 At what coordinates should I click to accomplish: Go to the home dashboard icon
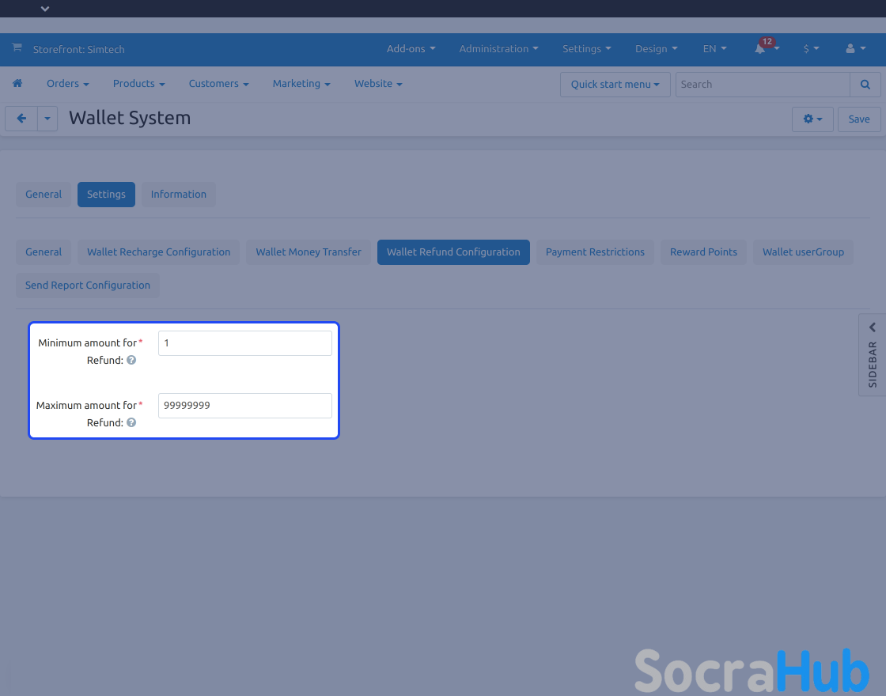point(17,84)
